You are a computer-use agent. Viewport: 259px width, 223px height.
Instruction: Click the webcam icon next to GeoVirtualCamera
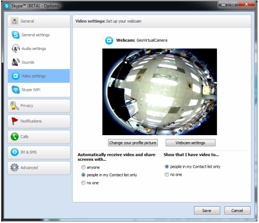109,40
